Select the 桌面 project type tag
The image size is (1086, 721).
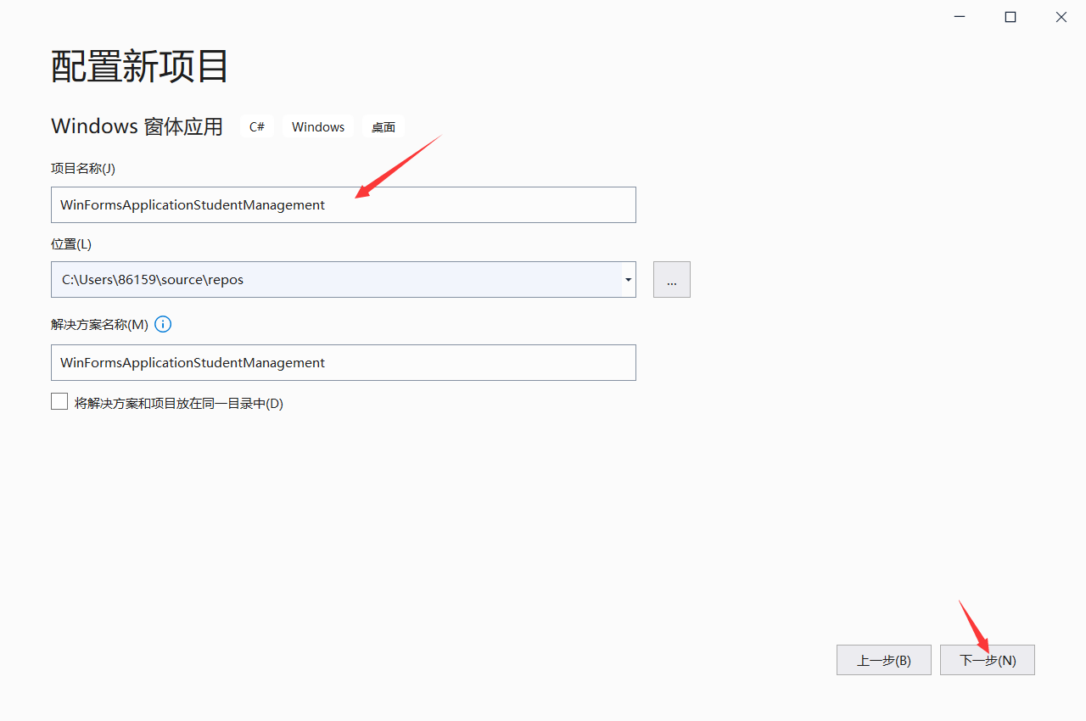coord(383,126)
